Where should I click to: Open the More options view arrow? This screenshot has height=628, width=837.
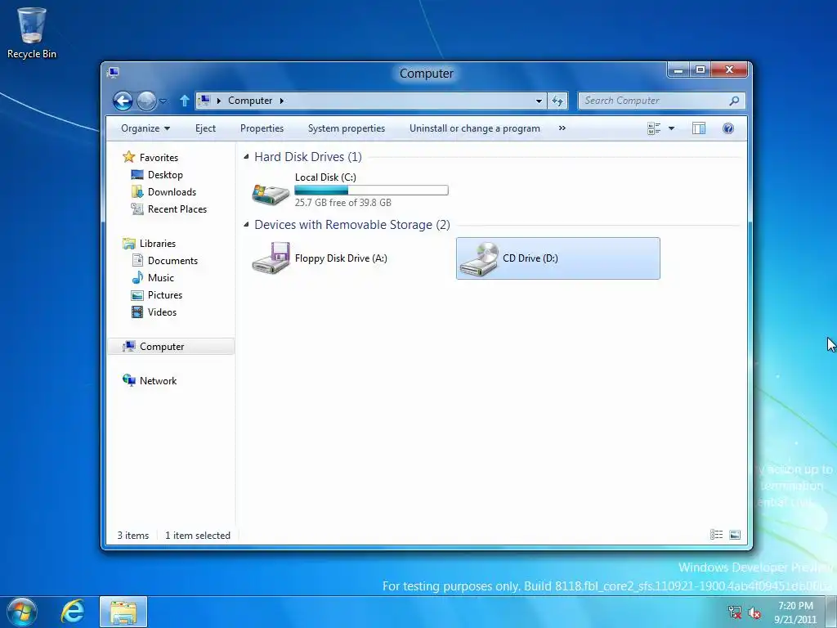pyautogui.click(x=672, y=128)
